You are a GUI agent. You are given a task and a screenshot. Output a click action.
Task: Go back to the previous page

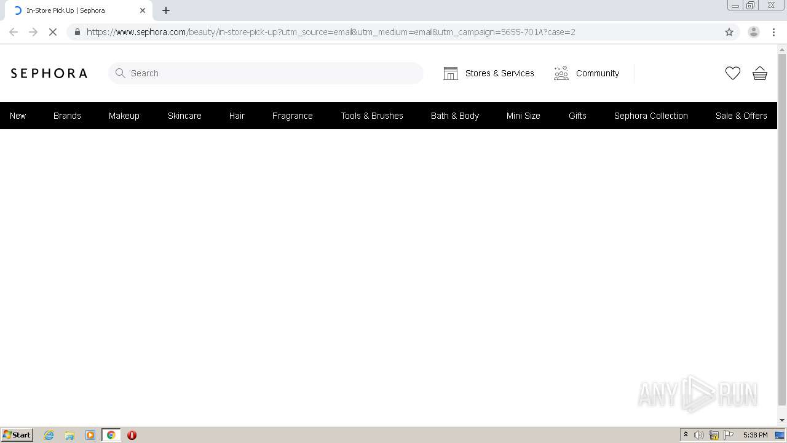[14, 32]
